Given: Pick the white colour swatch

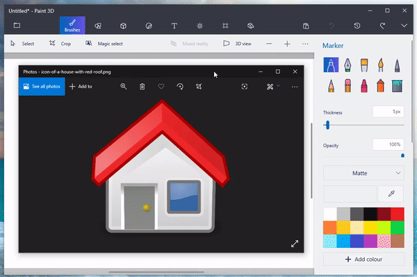Looking at the screenshot, I should click(x=330, y=215).
